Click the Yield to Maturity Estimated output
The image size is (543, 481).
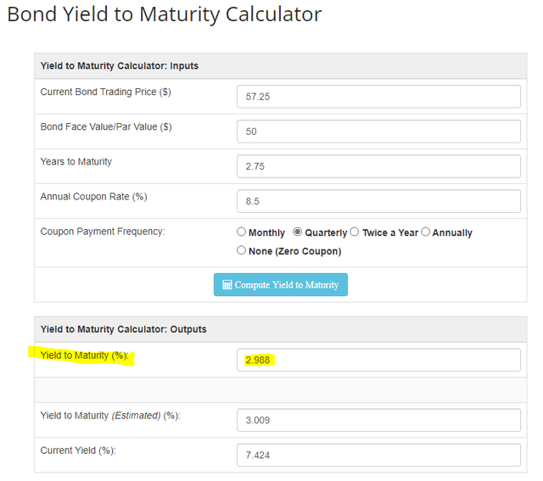pyautogui.click(x=378, y=421)
